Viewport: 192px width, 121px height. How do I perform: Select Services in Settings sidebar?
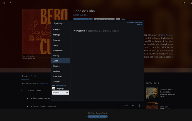61,40
